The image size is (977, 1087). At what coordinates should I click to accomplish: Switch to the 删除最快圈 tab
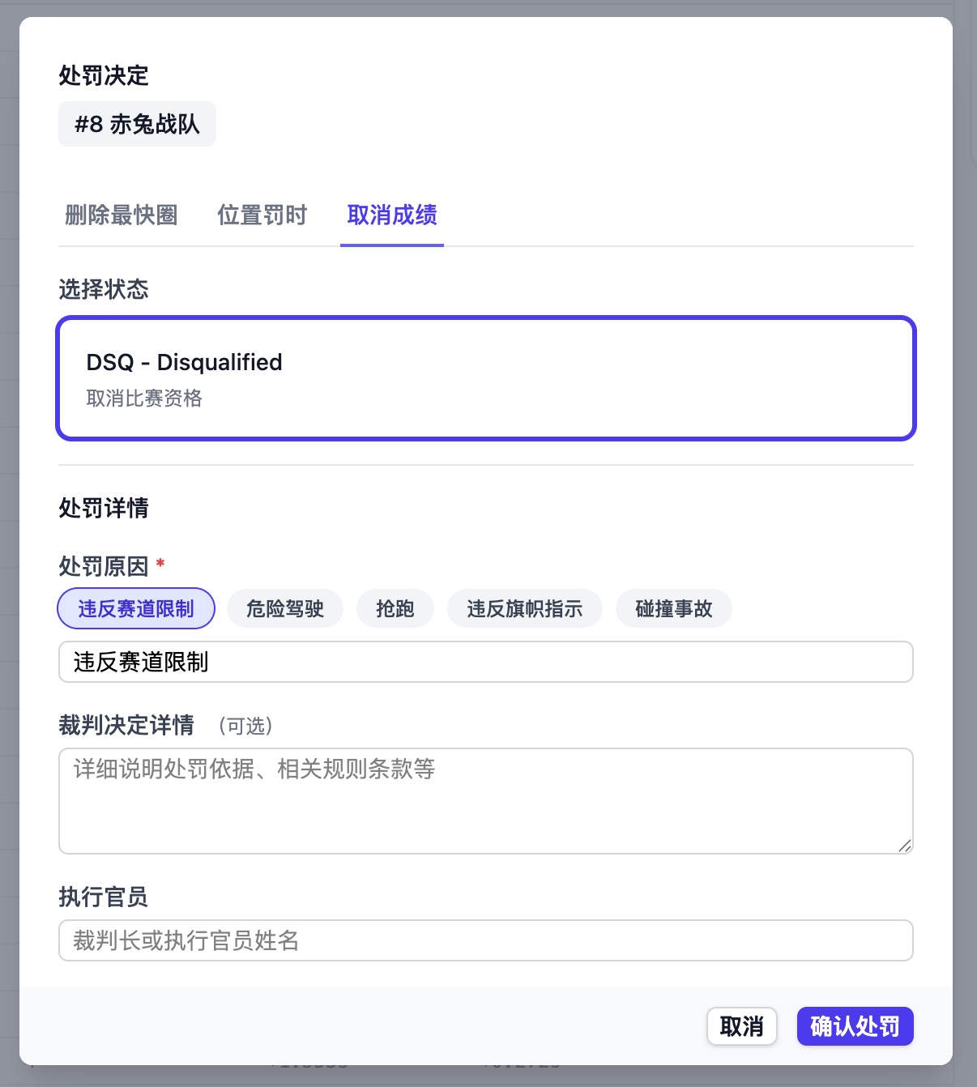120,215
